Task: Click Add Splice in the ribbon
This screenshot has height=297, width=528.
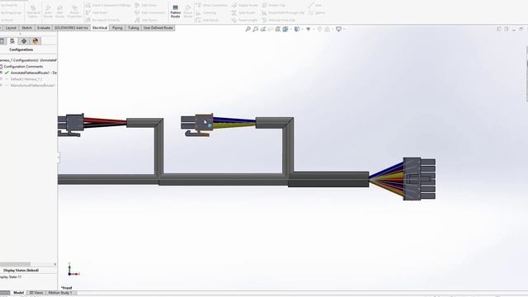Action: (x=146, y=20)
